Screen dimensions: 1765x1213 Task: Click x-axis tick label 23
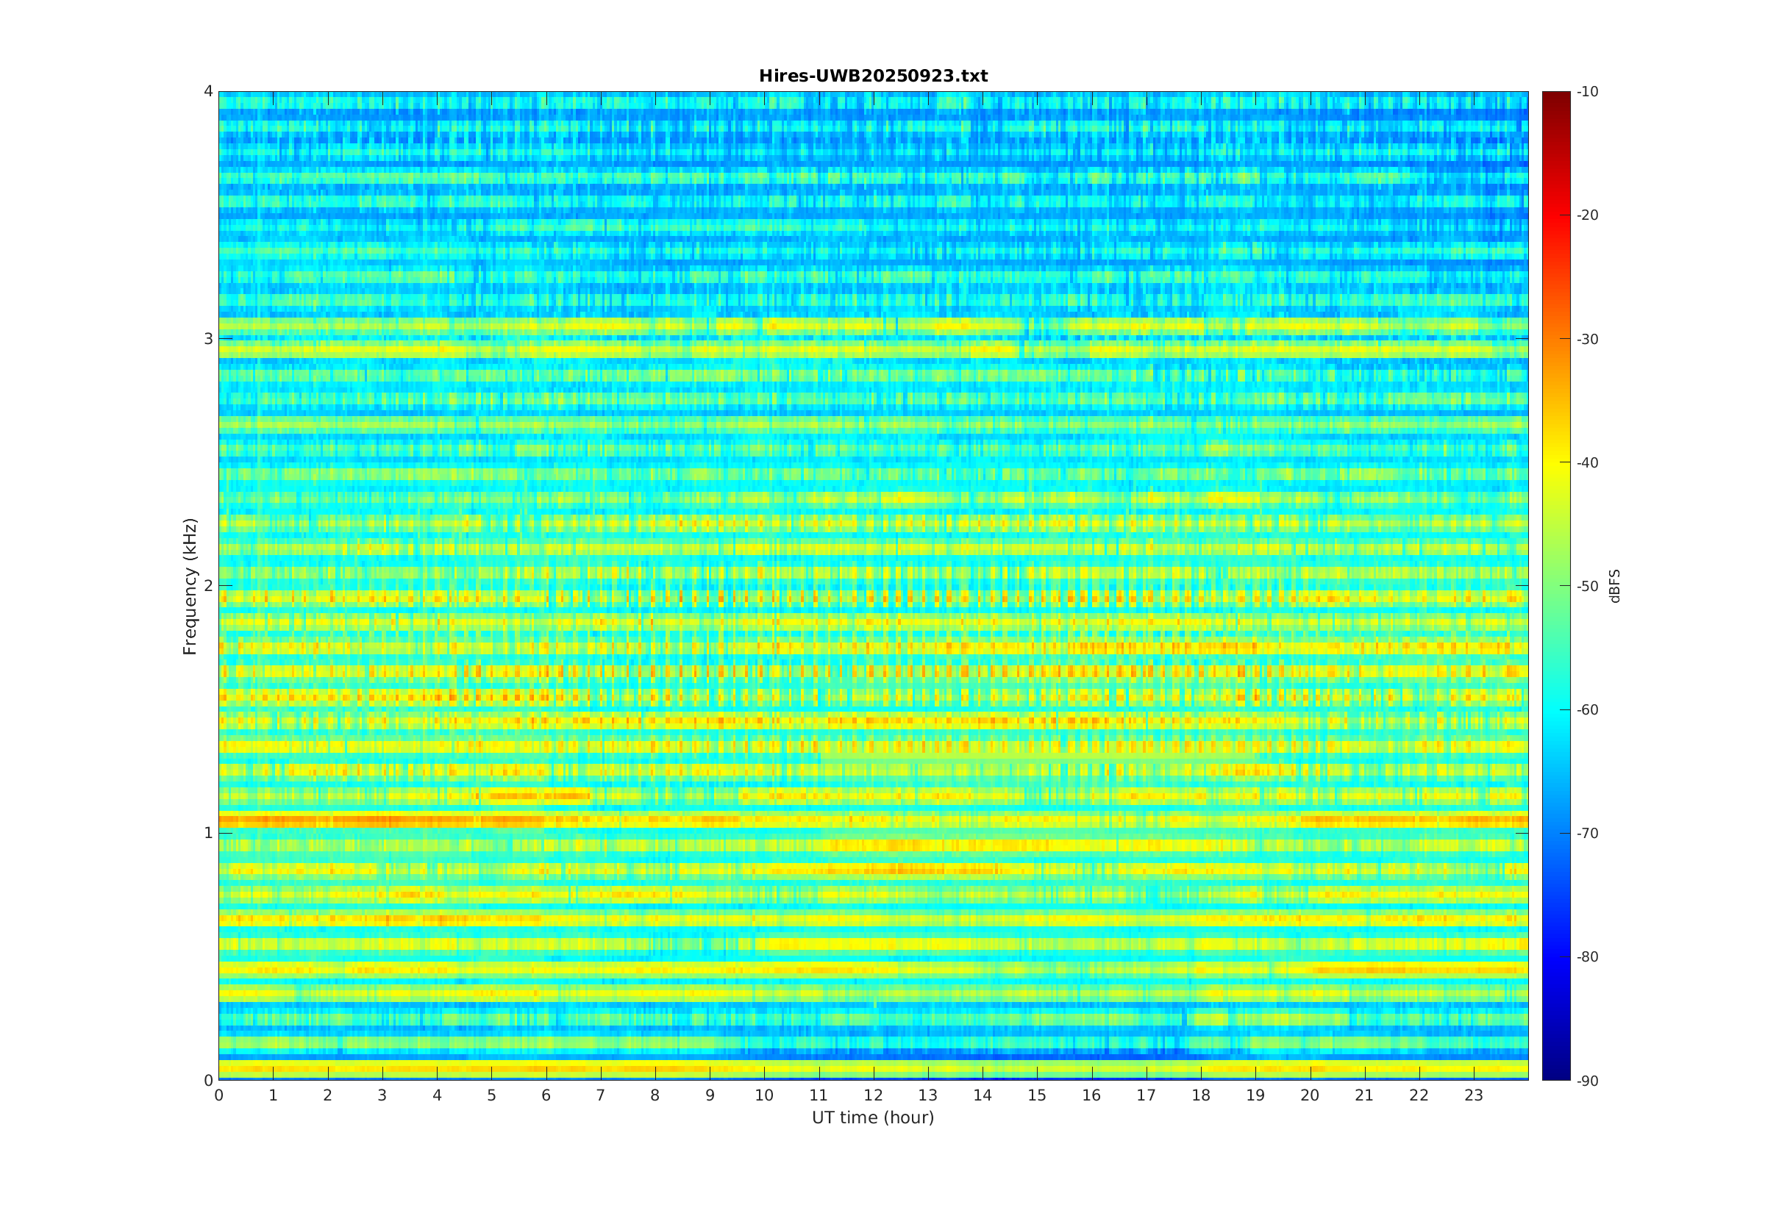coord(1473,1095)
